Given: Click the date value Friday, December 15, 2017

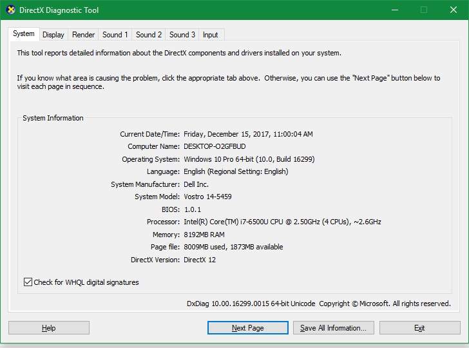Looking at the screenshot, I should [x=248, y=134].
